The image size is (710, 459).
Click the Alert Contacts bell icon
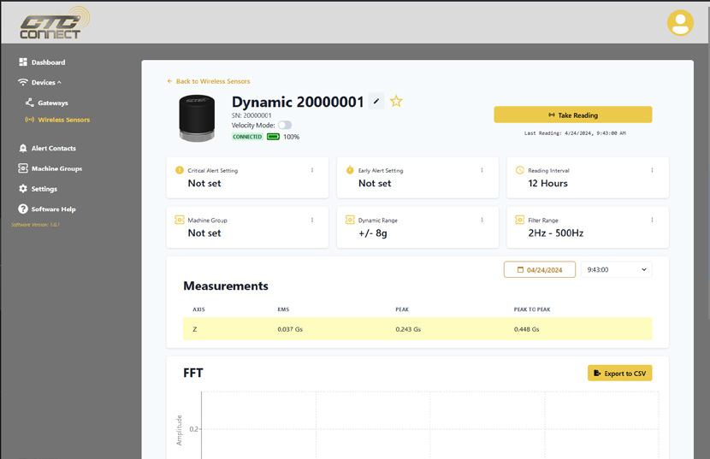[x=23, y=148]
